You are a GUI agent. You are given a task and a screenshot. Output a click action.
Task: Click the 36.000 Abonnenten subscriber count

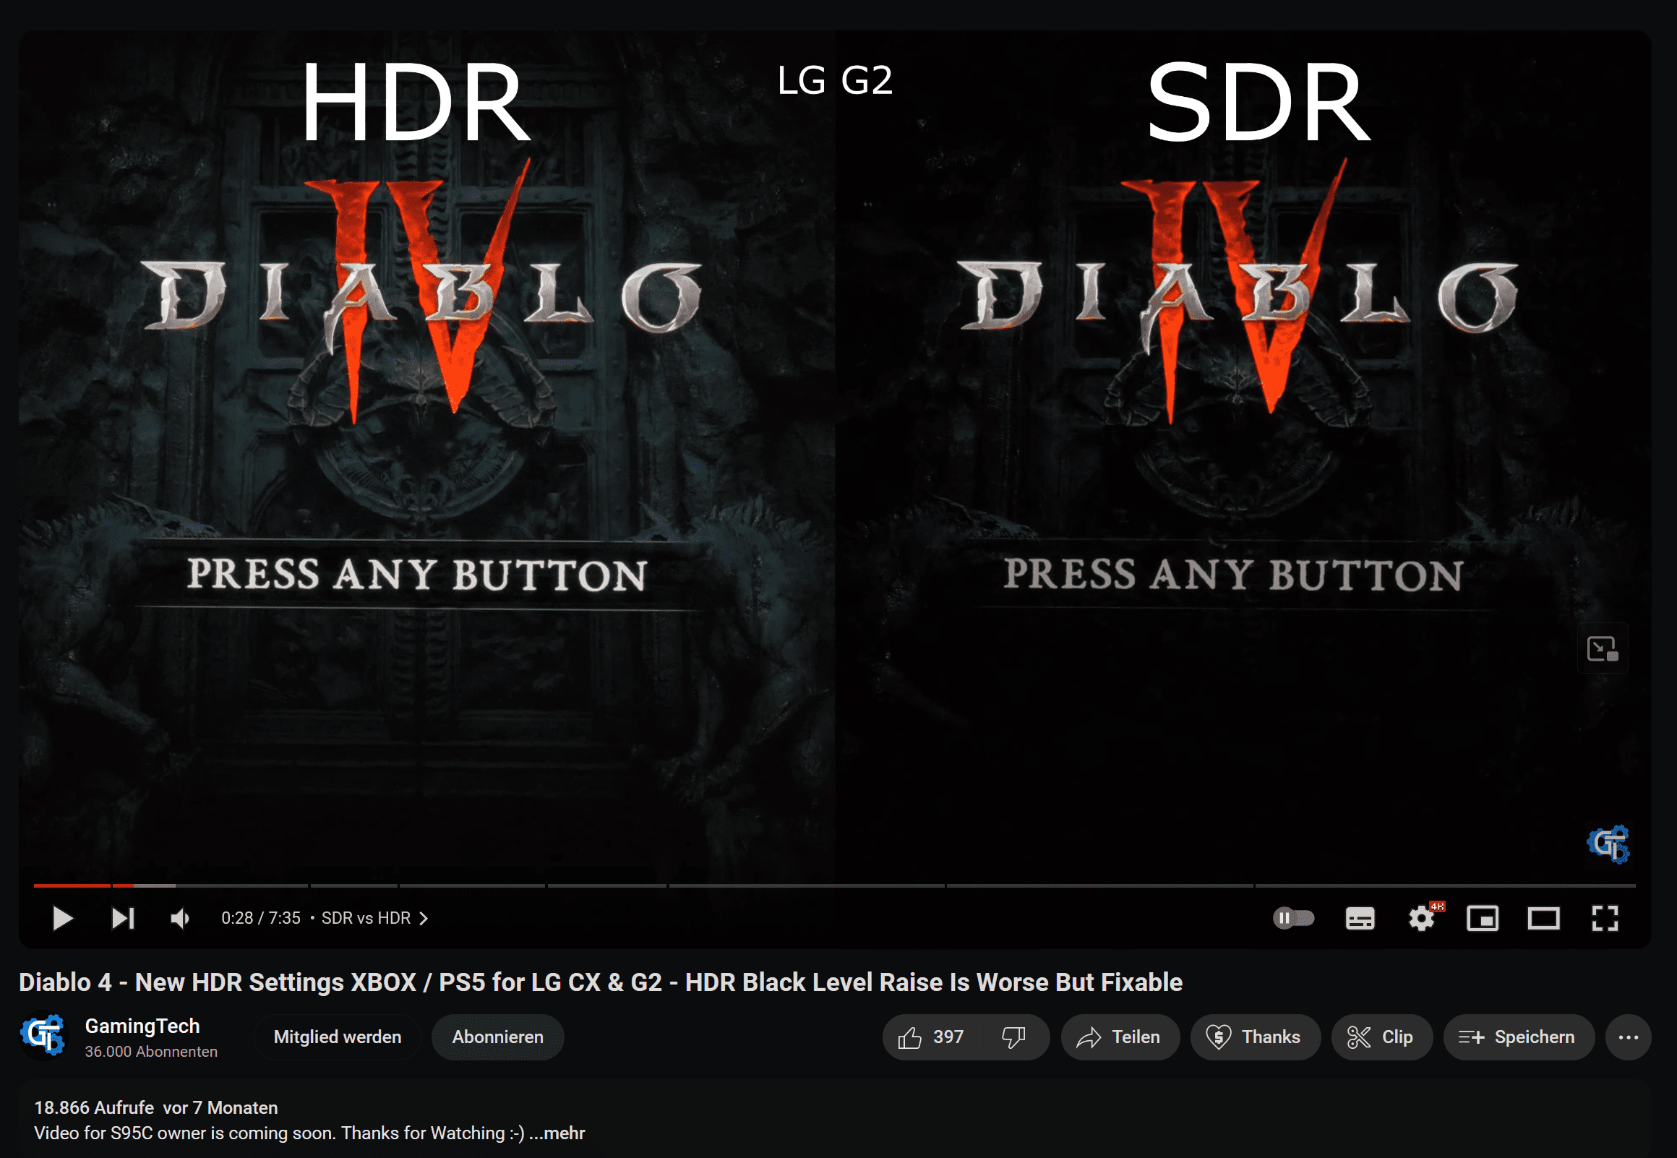tap(151, 1051)
